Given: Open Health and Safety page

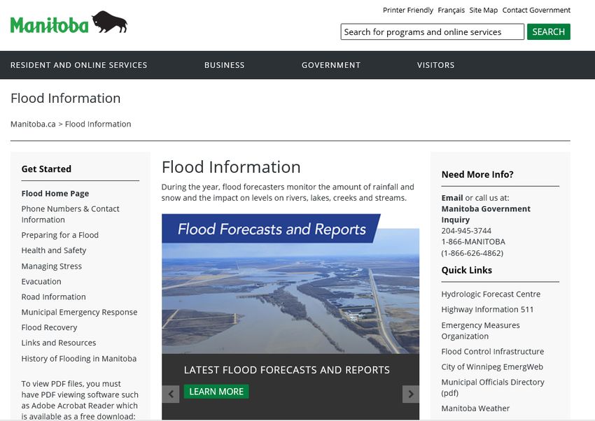Looking at the screenshot, I should (53, 250).
